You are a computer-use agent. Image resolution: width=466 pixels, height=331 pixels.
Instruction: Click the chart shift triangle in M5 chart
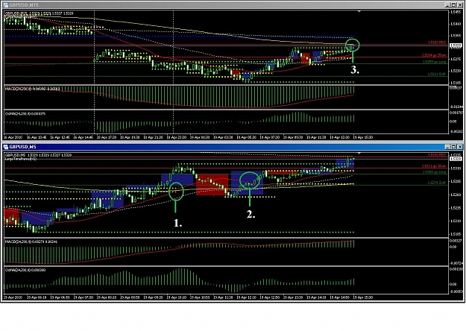pos(359,153)
